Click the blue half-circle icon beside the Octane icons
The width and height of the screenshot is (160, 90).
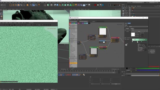pos(103,5)
